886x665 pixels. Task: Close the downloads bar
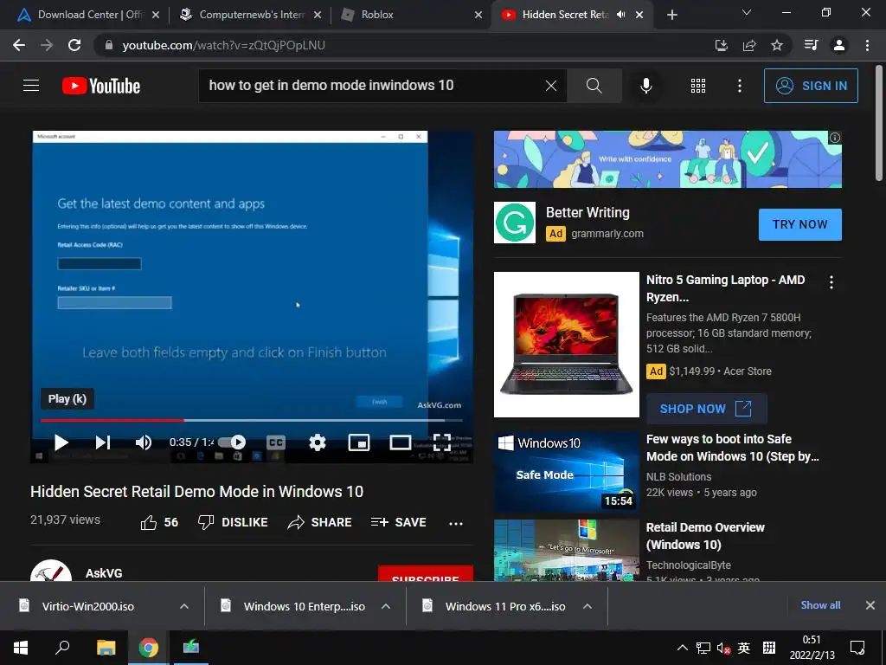tap(870, 605)
